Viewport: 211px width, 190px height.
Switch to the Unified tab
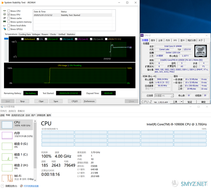pos(62,35)
